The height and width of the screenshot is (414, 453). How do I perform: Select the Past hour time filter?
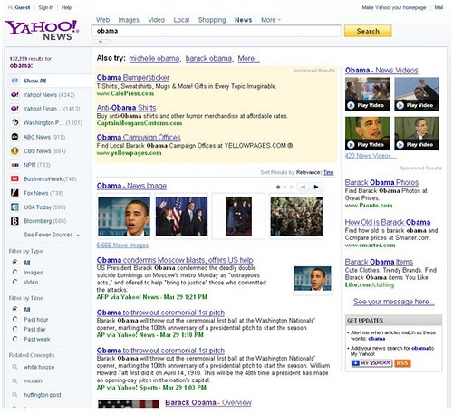(x=14, y=319)
